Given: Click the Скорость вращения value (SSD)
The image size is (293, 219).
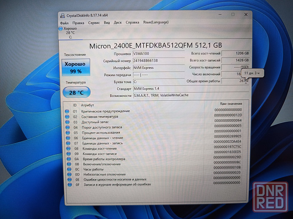Looking at the screenshot, I should [x=235, y=67].
